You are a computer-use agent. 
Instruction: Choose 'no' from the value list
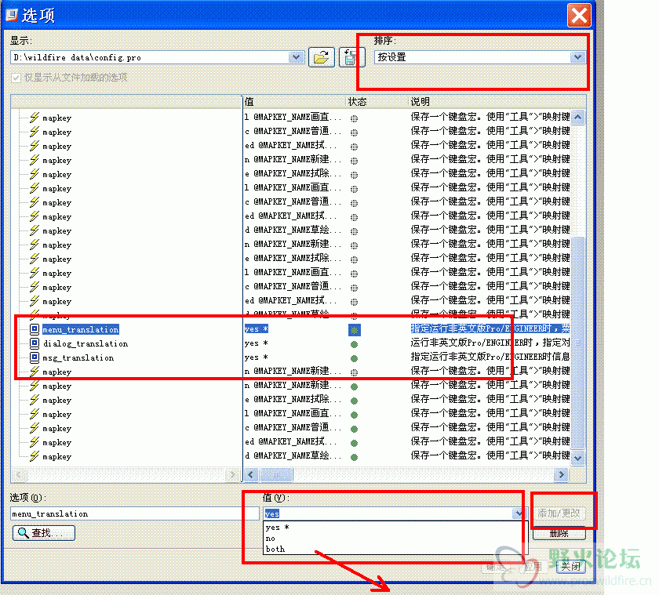tap(270, 539)
